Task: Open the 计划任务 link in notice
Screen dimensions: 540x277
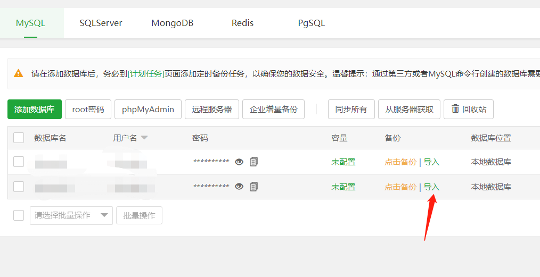Action: (146, 74)
